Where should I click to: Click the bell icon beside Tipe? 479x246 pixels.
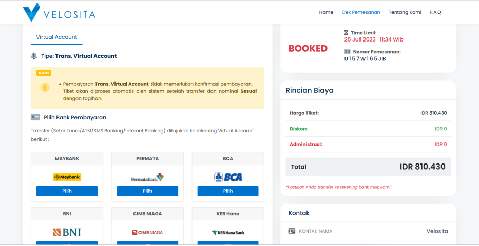pyautogui.click(x=34, y=56)
